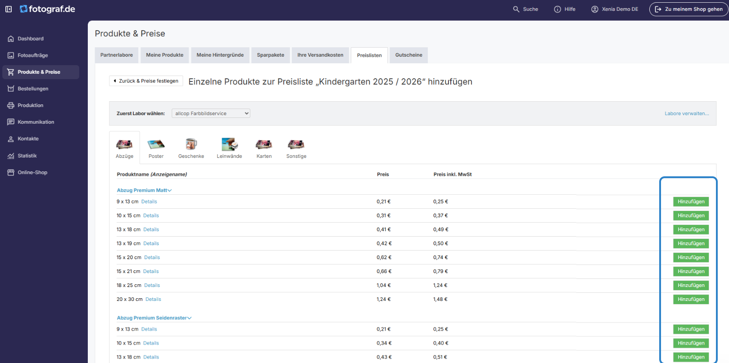Add 15 x 20 cm print
The width and height of the screenshot is (729, 363).
tap(691, 257)
